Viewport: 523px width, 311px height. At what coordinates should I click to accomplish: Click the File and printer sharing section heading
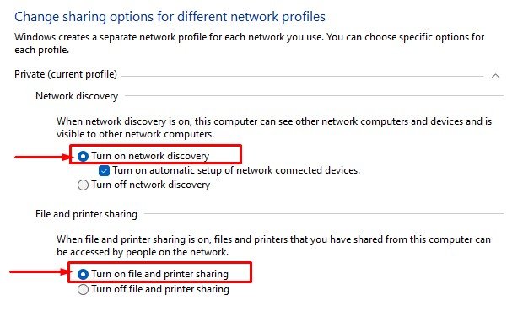tap(86, 214)
